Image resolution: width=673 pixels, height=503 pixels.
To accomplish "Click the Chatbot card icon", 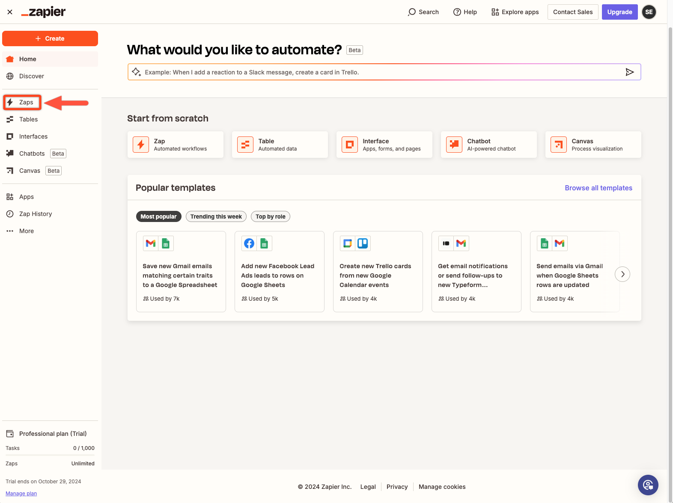I will [x=454, y=145].
